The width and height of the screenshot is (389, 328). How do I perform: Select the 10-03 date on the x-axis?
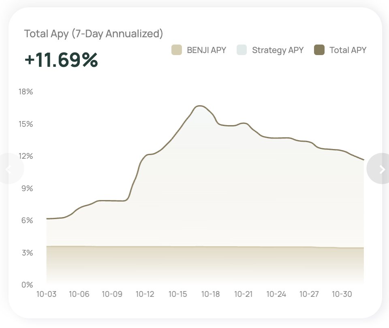click(46, 294)
